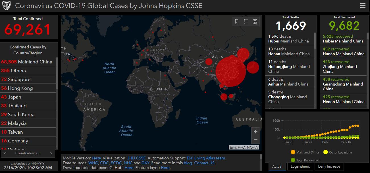The height and width of the screenshot is (173, 370).
Task: Open Esri Living Atlas team link
Action: click(x=206, y=158)
